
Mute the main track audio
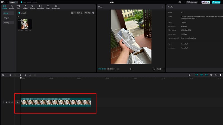coord(12,102)
